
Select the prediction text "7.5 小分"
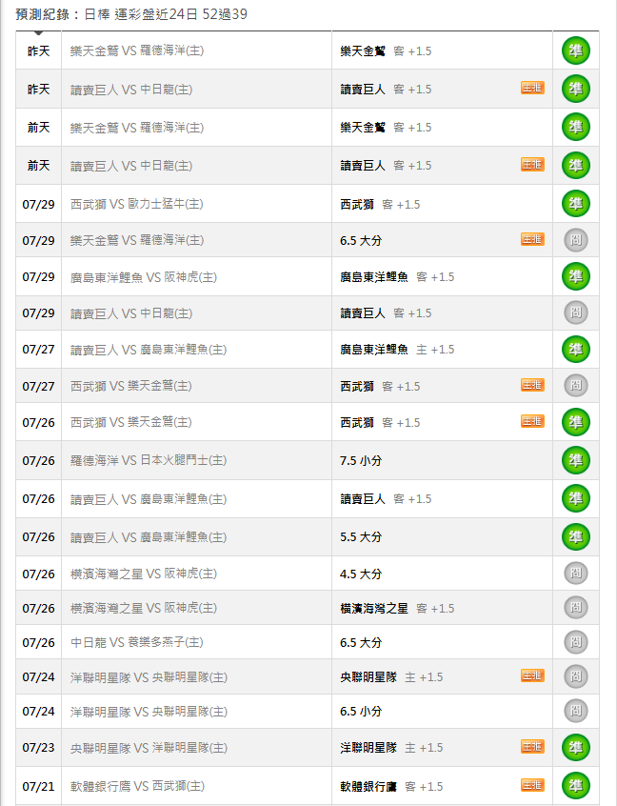pyautogui.click(x=361, y=460)
